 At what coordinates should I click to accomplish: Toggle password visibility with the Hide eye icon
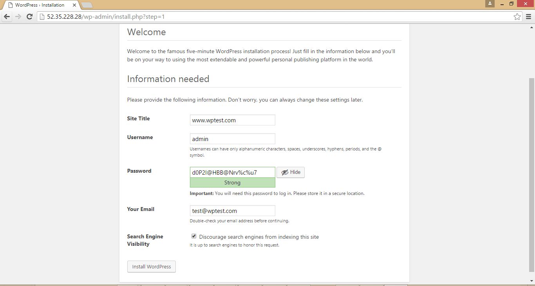pyautogui.click(x=290, y=172)
